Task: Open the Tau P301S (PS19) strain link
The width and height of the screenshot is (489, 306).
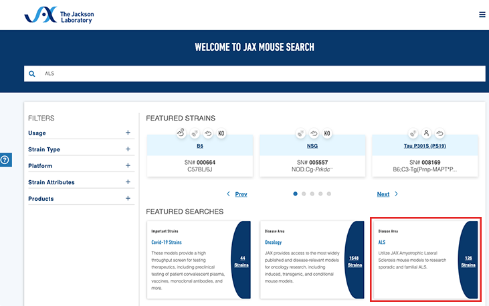Action: coord(425,146)
